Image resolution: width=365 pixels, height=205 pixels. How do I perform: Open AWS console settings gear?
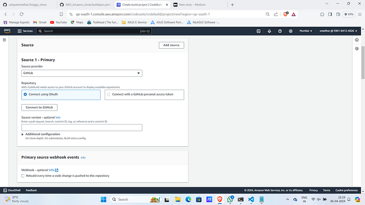tap(290, 31)
